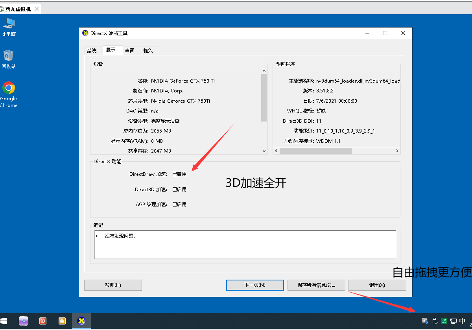Click the green 15 tray icon
Viewport: 472px width, 330px height.
[x=444, y=321]
